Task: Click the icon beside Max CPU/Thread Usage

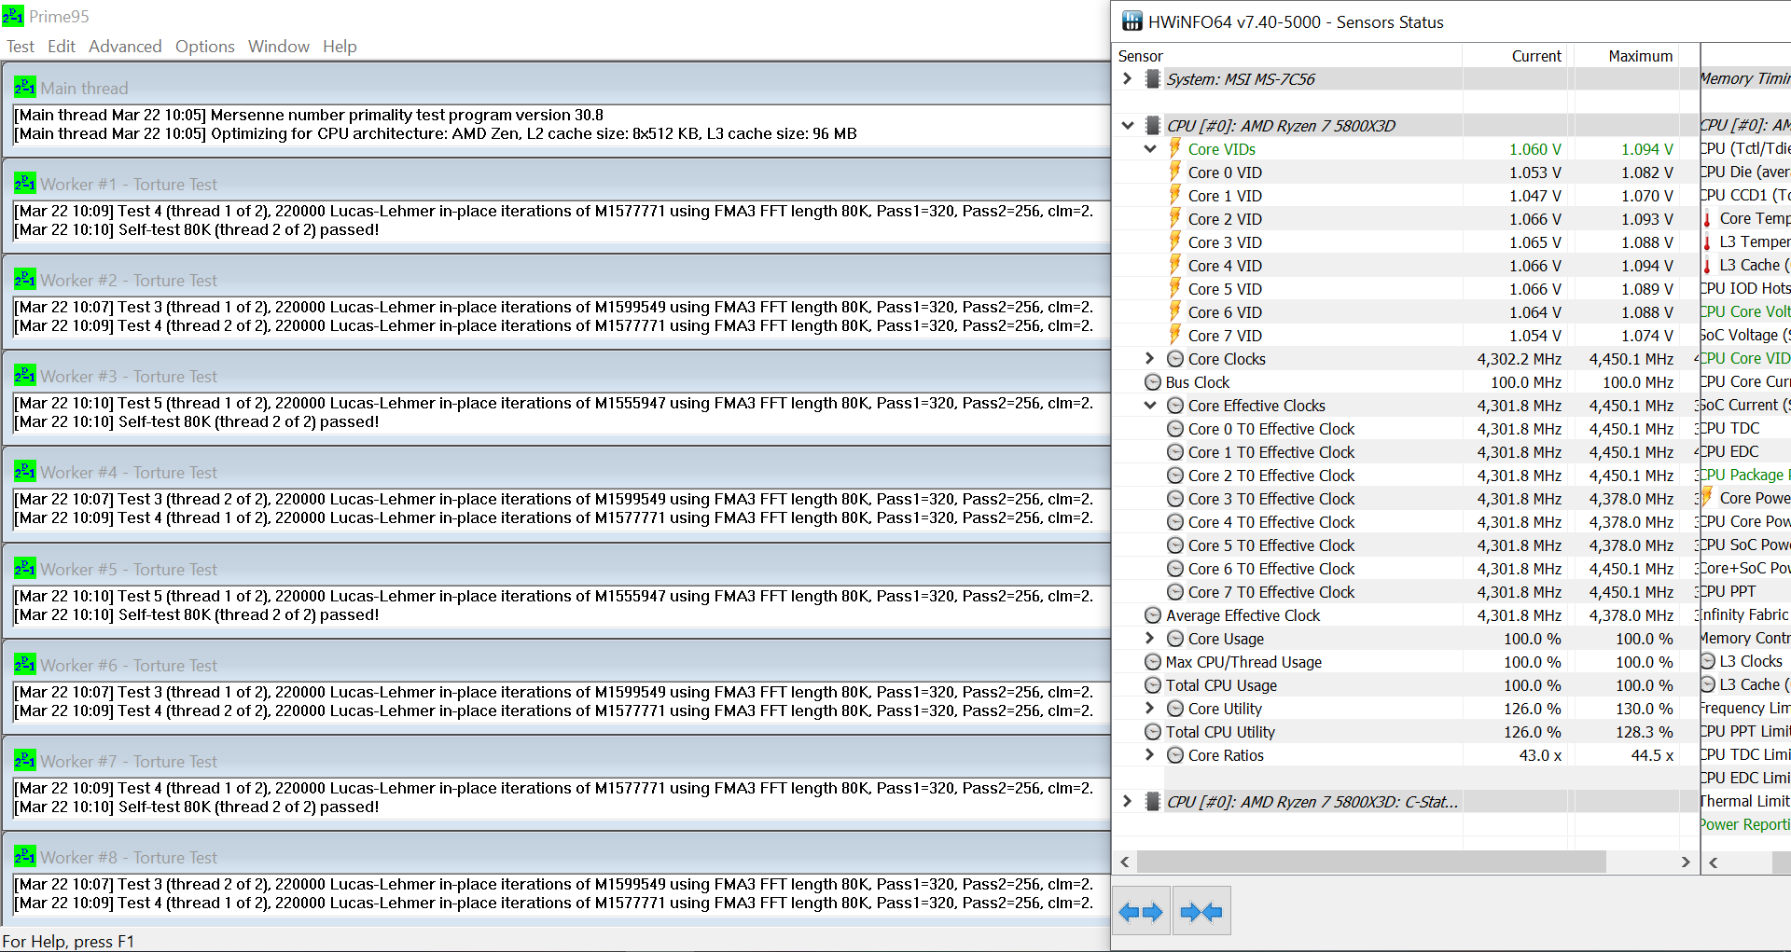Action: tap(1153, 662)
